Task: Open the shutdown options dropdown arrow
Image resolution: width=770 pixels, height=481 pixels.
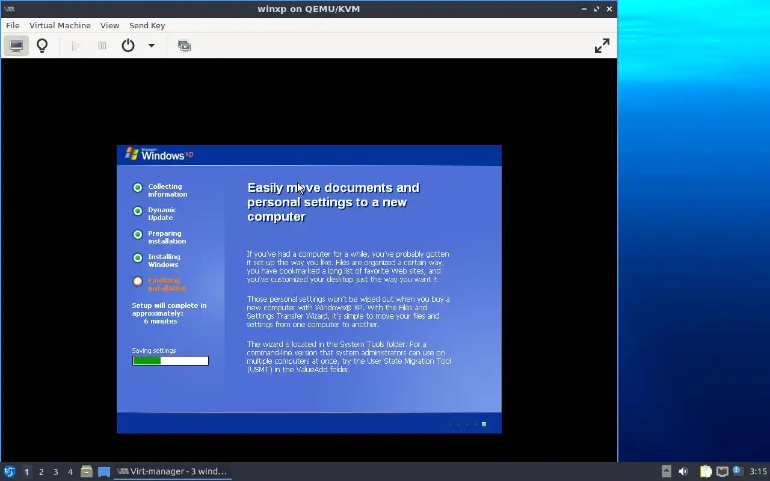Action: [152, 46]
